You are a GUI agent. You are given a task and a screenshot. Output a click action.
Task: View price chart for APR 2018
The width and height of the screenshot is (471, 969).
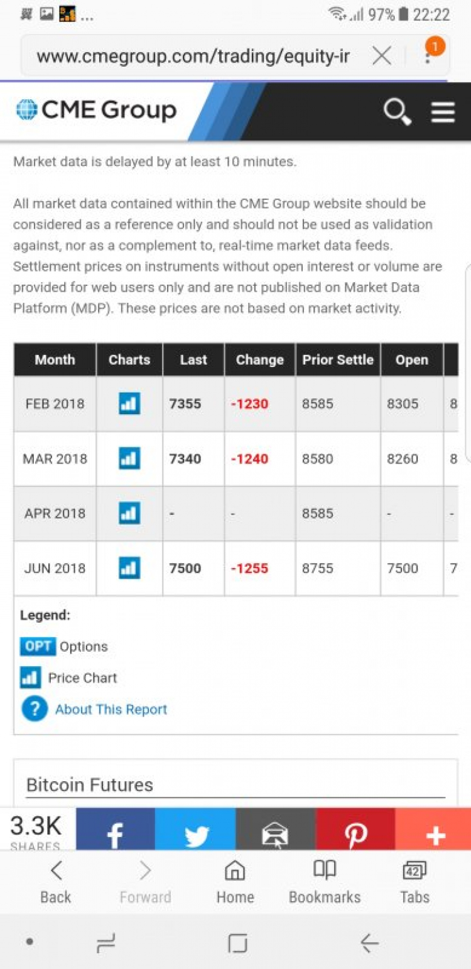pyautogui.click(x=129, y=513)
